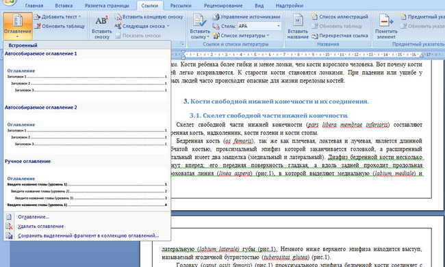Select the Ссылки tab
445x267 pixels.
click(x=149, y=5)
